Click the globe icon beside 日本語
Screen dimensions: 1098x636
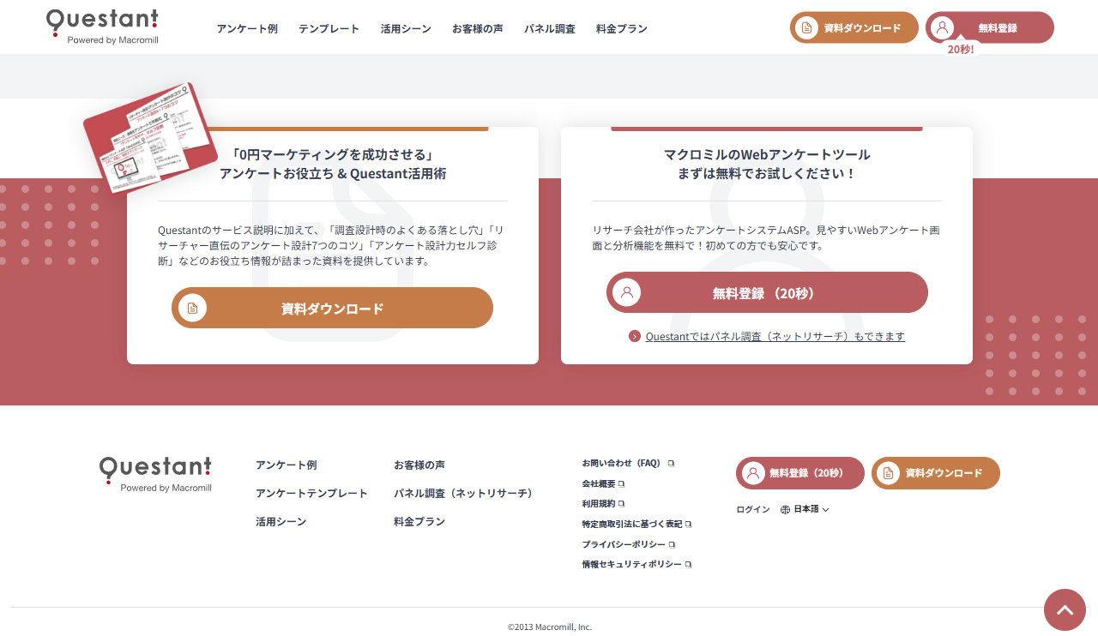[x=785, y=509]
